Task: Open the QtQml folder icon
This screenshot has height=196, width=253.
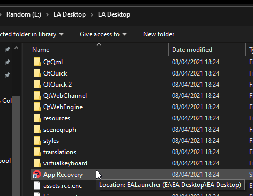Action: point(37,62)
